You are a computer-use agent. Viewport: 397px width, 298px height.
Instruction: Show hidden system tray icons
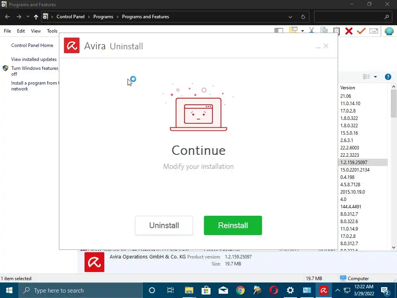tap(338, 290)
